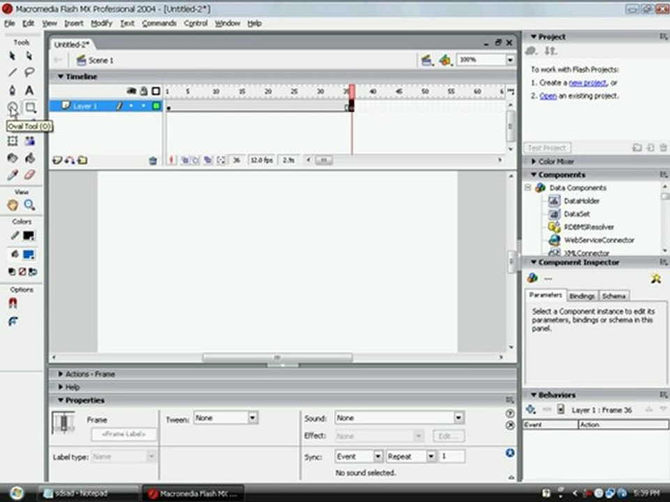Open the Control menu
670x502 pixels.
click(x=195, y=23)
